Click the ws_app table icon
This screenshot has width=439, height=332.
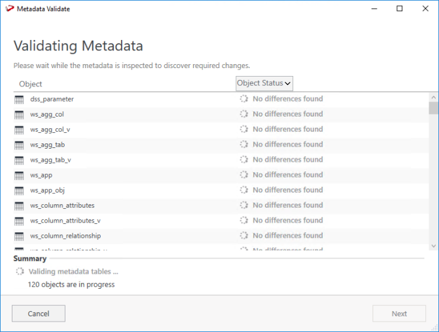[x=19, y=175]
